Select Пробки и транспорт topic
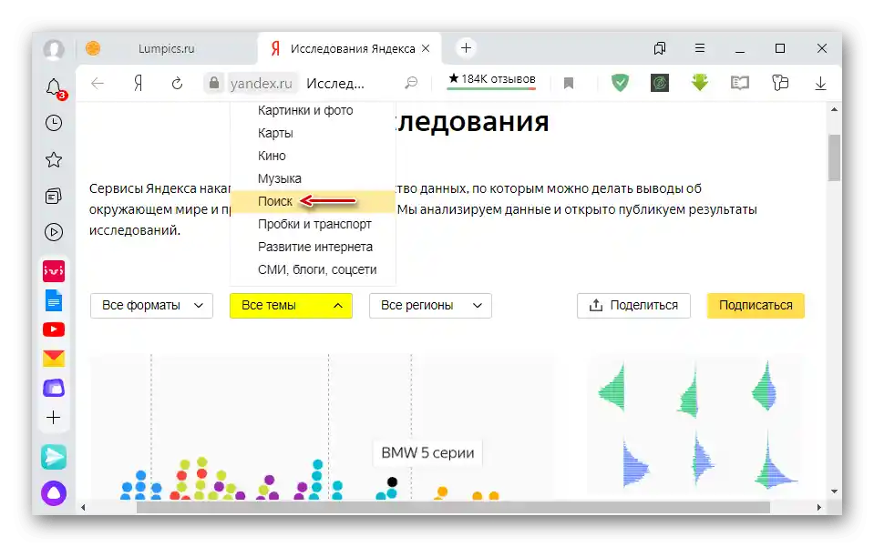Viewport: 874px width, 547px height. [x=313, y=224]
